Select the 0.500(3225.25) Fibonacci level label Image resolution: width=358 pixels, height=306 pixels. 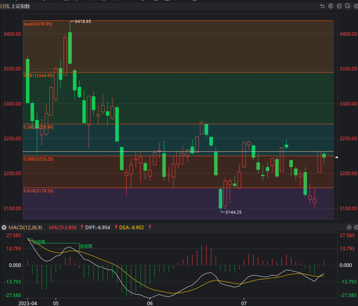[x=38, y=159]
